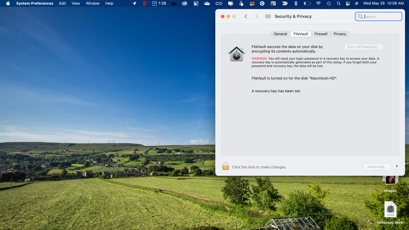Click the App Launcher grid icon in Security & Privacy
This screenshot has height=230, width=409.
(x=267, y=16)
